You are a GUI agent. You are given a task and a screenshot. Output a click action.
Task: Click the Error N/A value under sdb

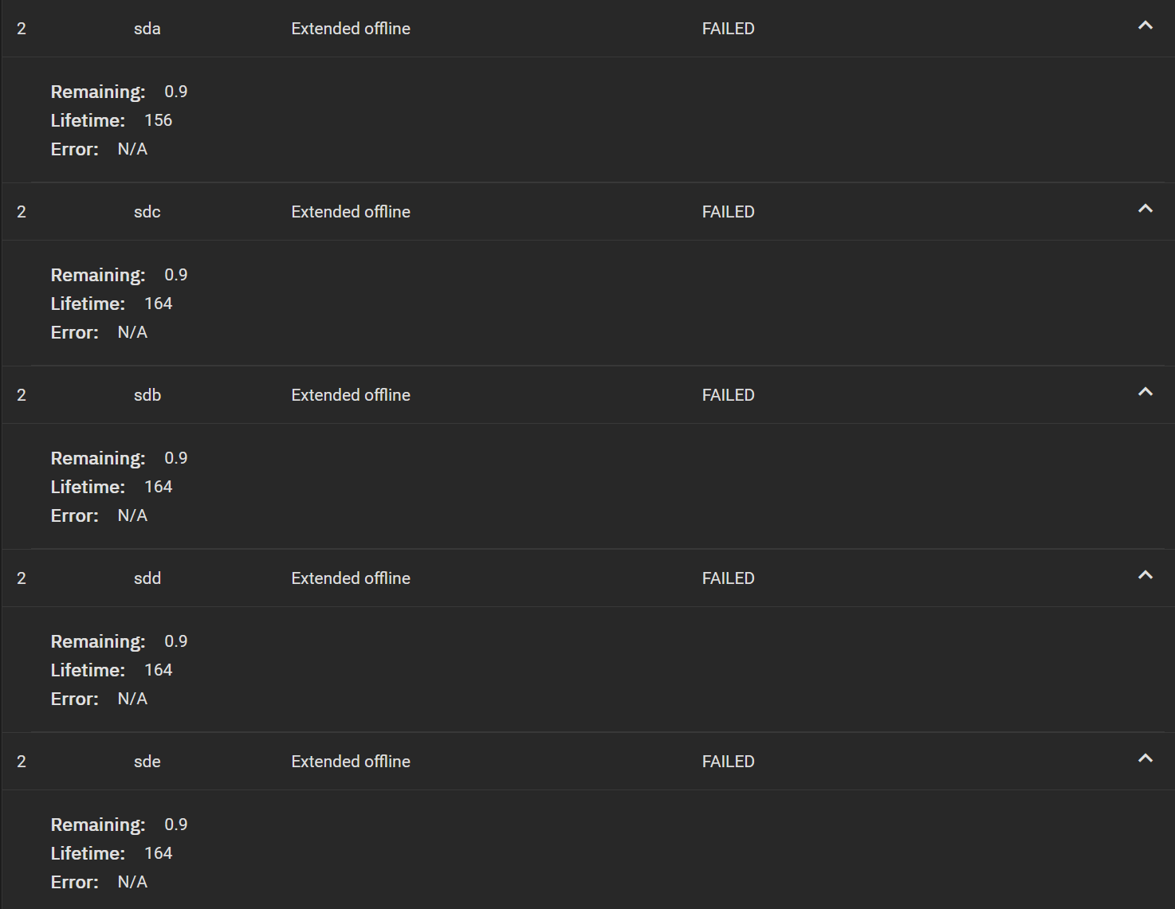tap(132, 515)
